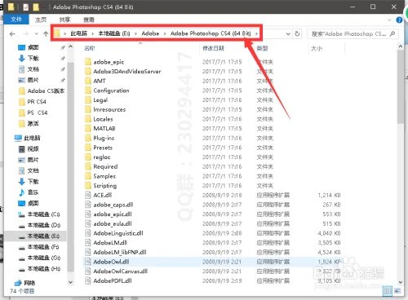Select the AdobeLinguistic.dll file icon

pyautogui.click(x=88, y=233)
